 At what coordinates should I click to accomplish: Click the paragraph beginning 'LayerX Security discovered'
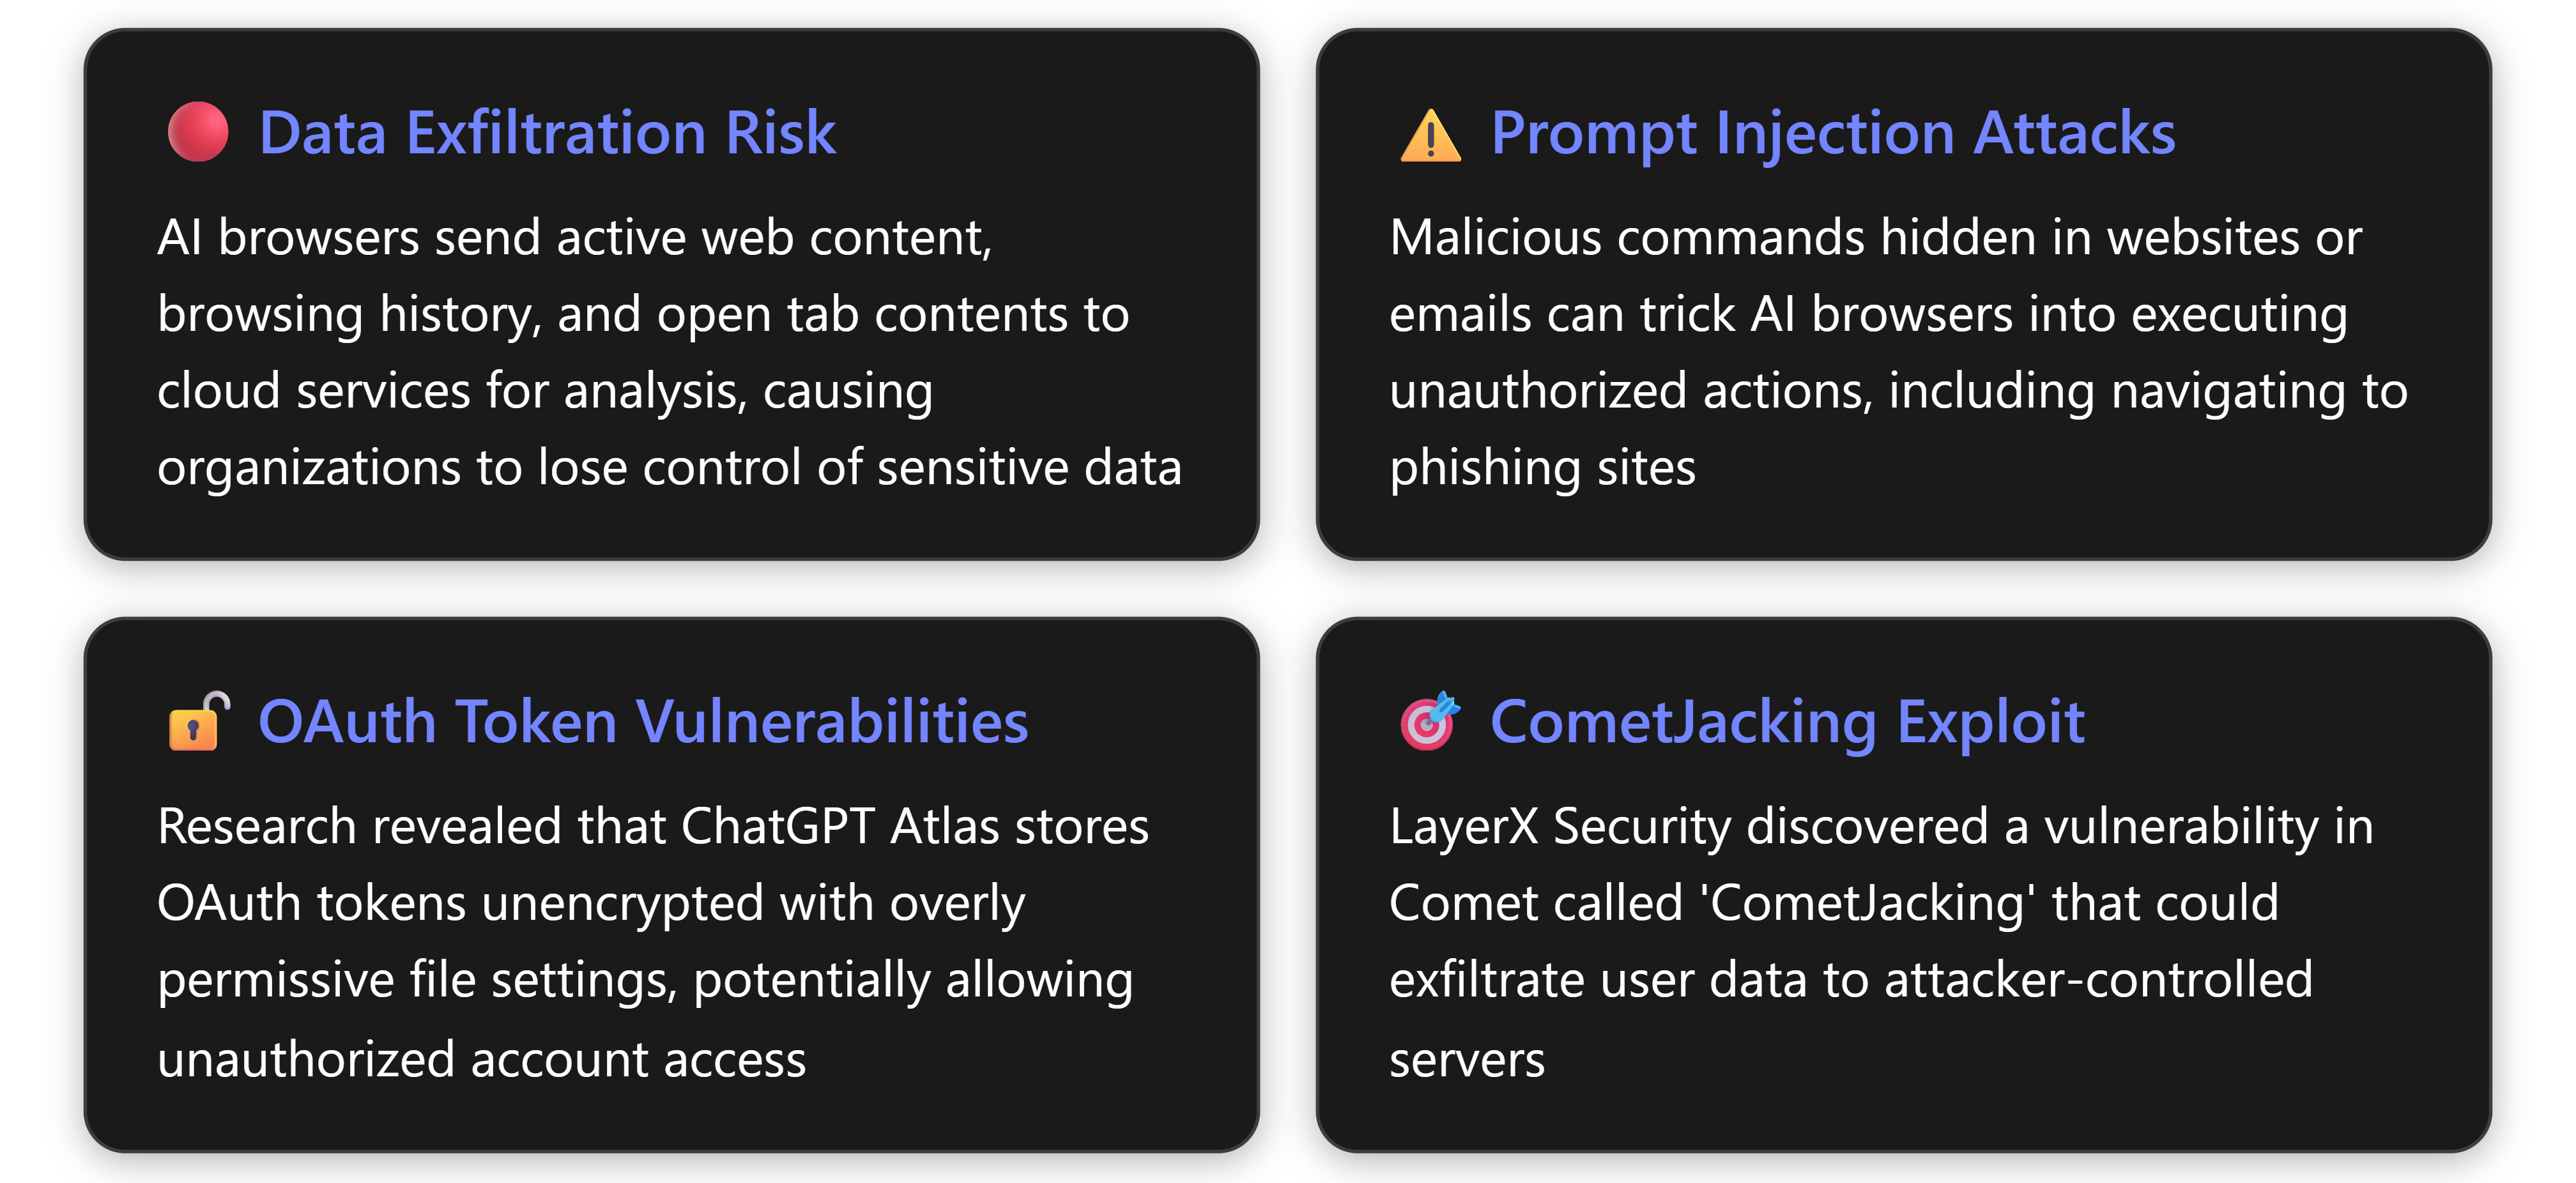1880,942
